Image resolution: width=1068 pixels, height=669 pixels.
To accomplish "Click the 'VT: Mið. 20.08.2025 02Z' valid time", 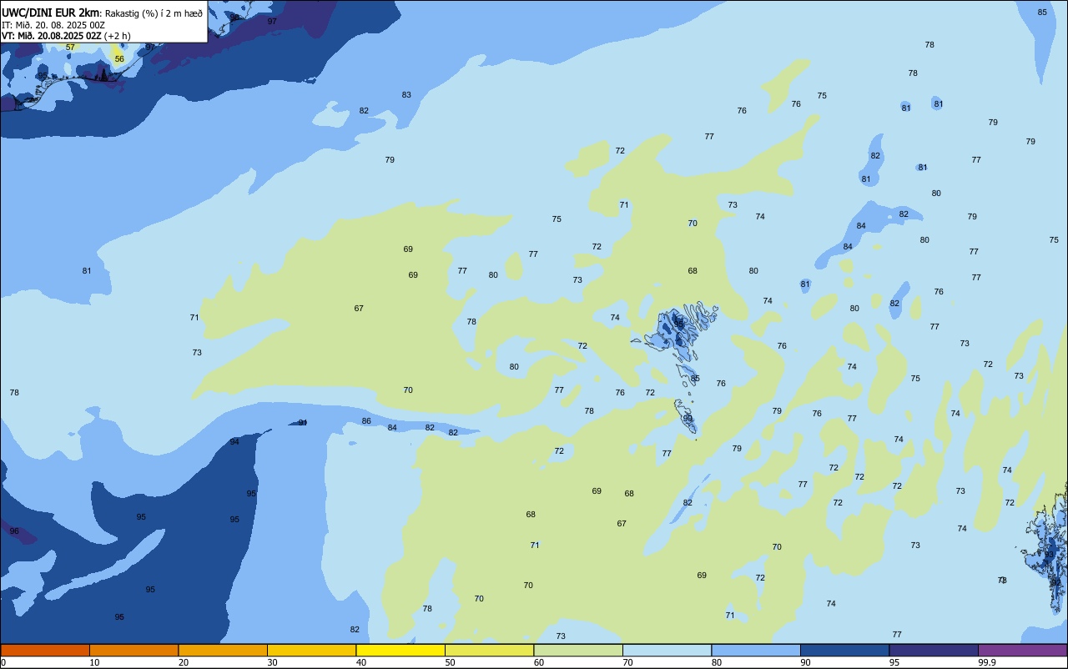I will [52, 35].
